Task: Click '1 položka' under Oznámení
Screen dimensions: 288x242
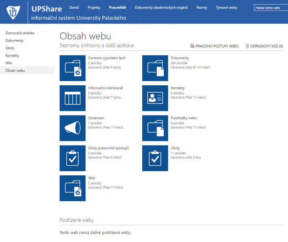Action: [x=95, y=123]
